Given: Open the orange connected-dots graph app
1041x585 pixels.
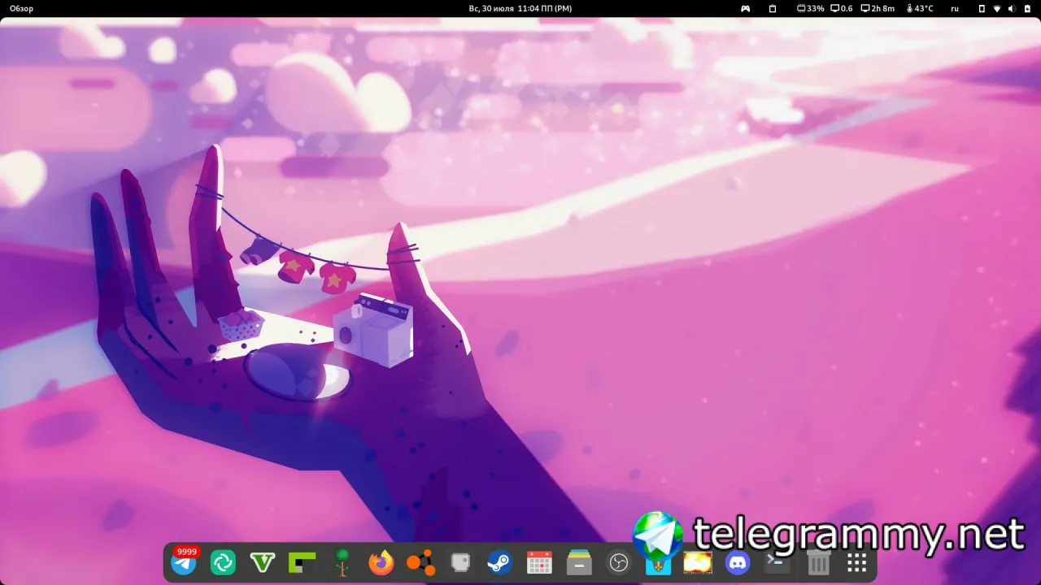Looking at the screenshot, I should 420,562.
